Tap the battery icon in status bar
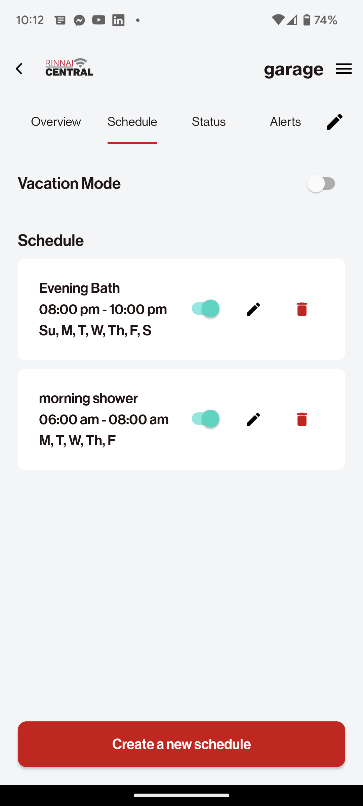The width and height of the screenshot is (363, 806). (x=307, y=20)
